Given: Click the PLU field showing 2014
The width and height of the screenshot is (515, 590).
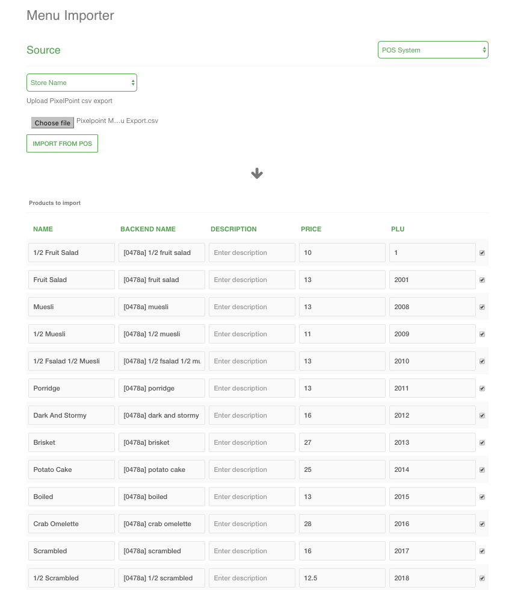Looking at the screenshot, I should pos(432,469).
